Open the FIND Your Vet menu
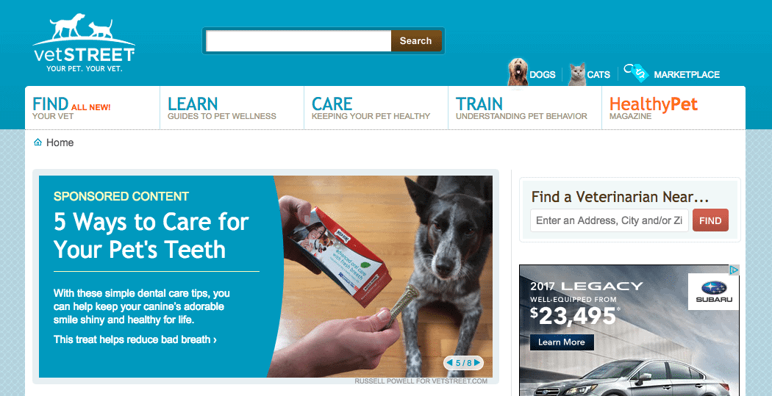Image resolution: width=772 pixels, height=396 pixels. 93,108
